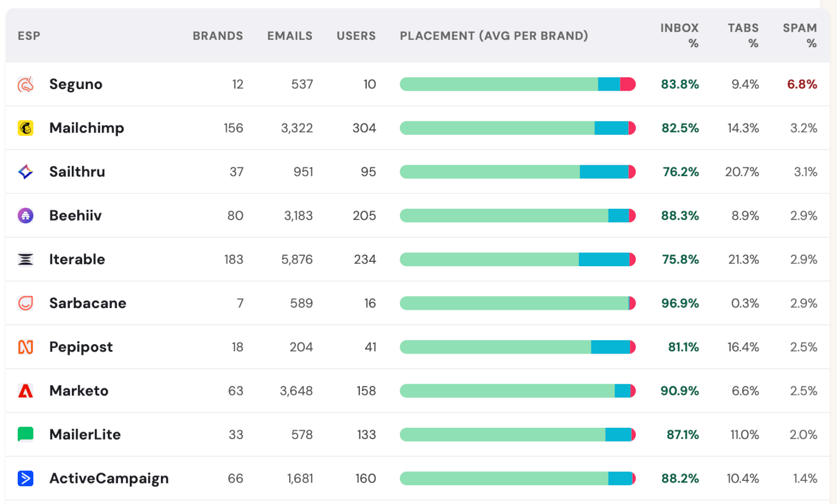Click Sailthru's placement bar
This screenshot has height=504, width=837.
click(518, 172)
